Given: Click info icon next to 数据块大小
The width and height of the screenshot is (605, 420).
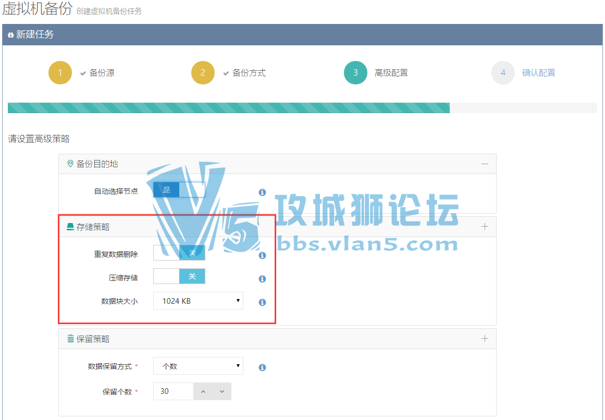Looking at the screenshot, I should [262, 302].
